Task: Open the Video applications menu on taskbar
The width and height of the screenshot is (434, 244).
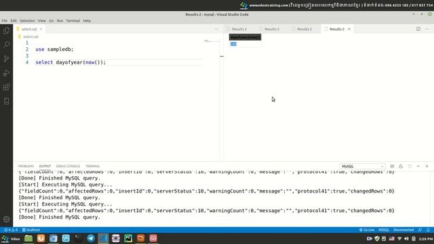Action: [x=11, y=239]
